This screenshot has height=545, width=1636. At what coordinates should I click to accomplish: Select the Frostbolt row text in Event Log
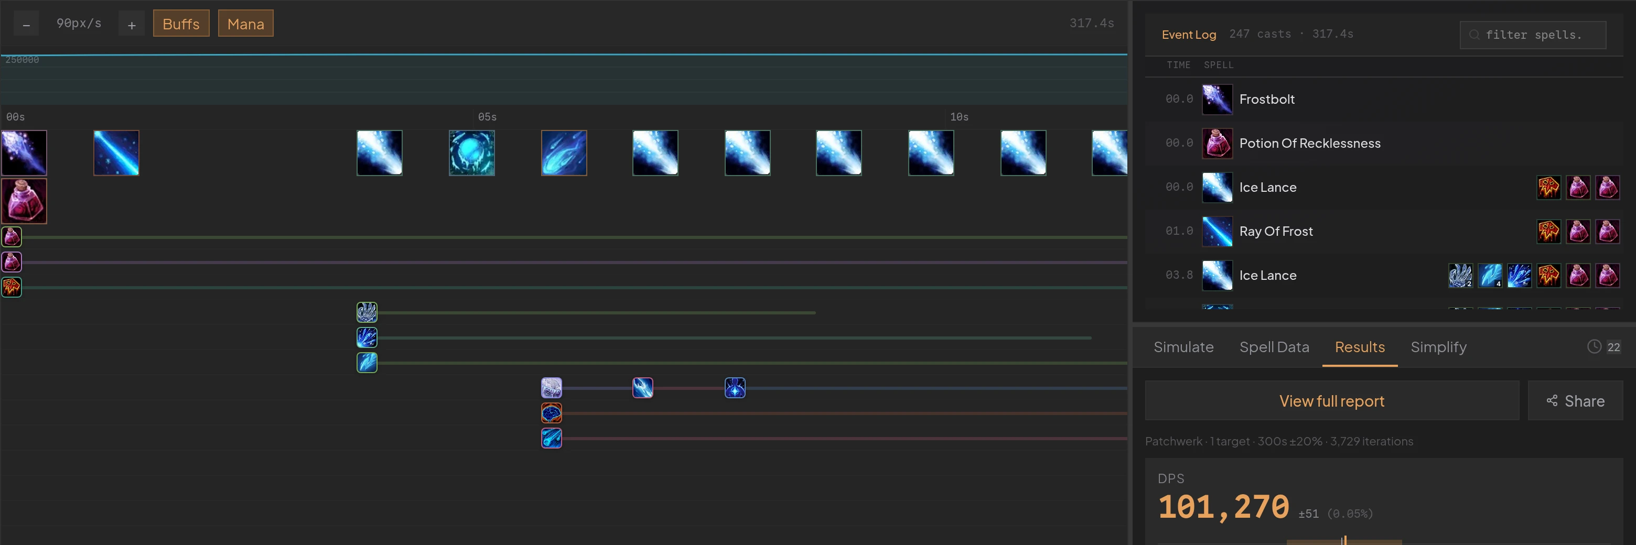(x=1266, y=100)
